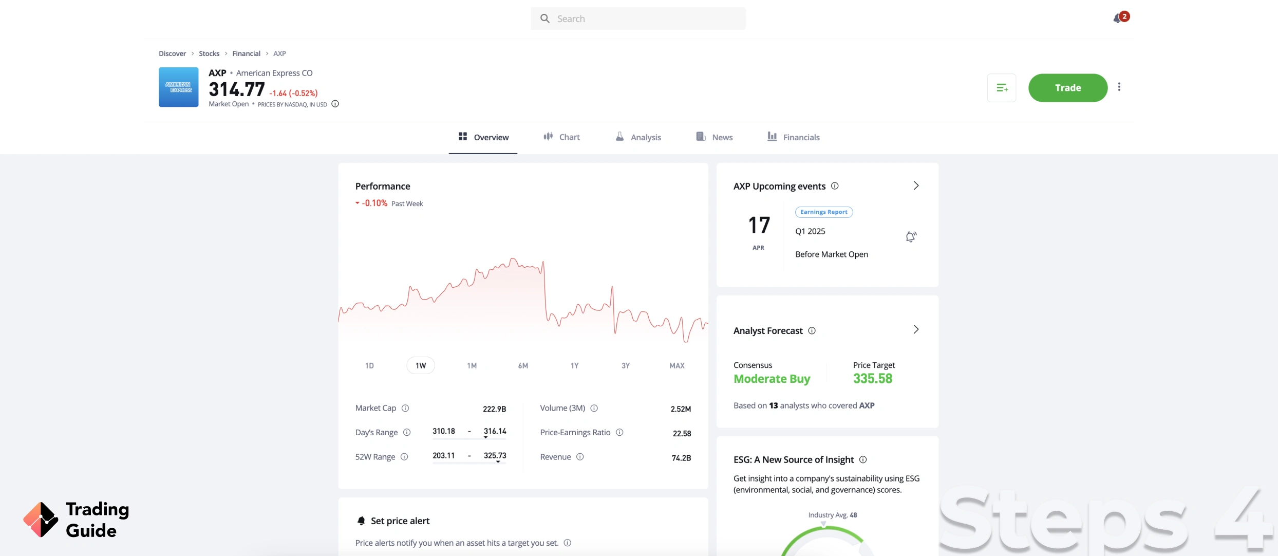Click the Analysis tab flask icon
1278x556 pixels.
coord(620,136)
